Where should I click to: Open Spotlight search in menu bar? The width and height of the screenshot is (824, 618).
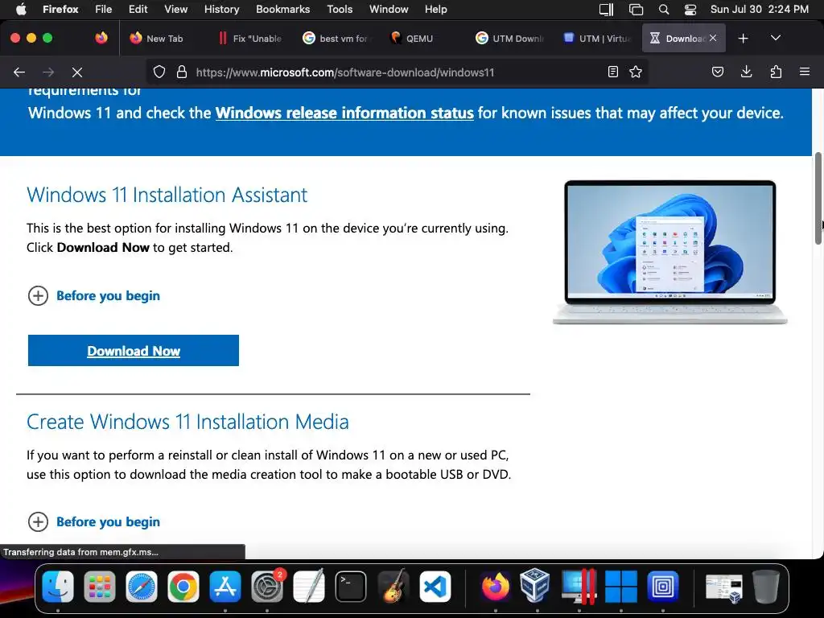(x=664, y=10)
